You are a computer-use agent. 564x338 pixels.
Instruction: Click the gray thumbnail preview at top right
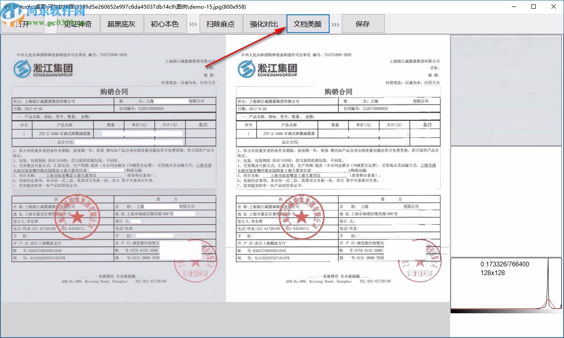(506, 89)
